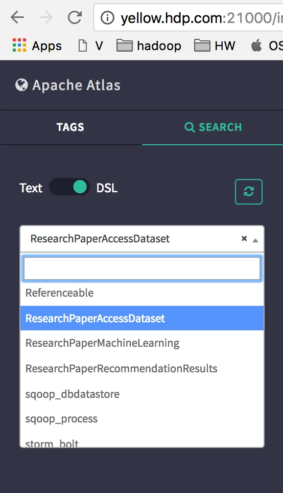Switch to the SEARCH tab

[x=213, y=127]
